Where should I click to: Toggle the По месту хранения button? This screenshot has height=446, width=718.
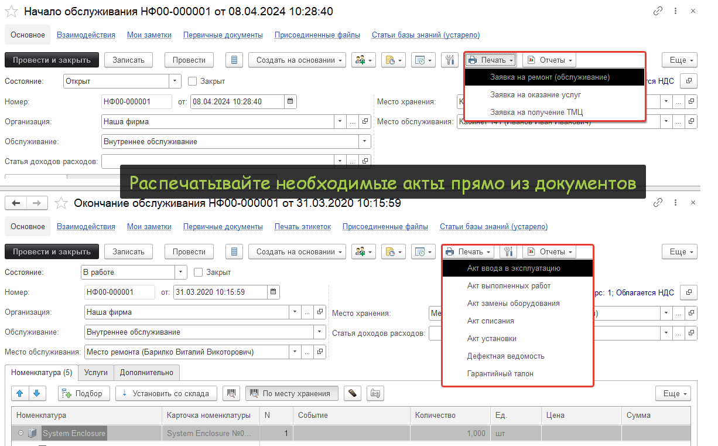tap(292, 393)
